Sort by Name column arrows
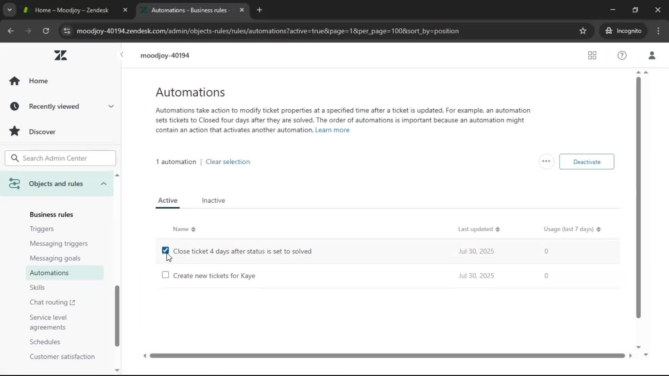The height and width of the screenshot is (376, 669). pyautogui.click(x=193, y=229)
